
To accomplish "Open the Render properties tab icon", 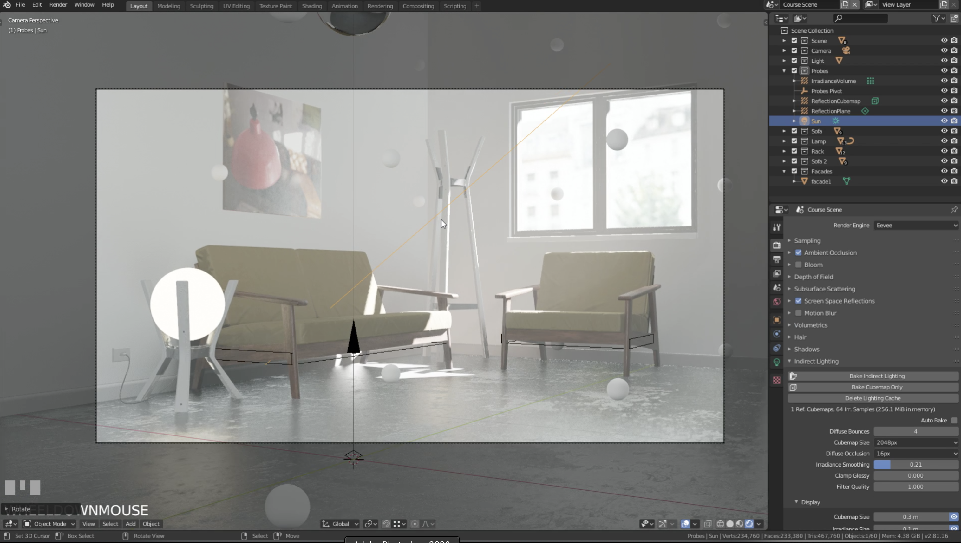I will click(x=777, y=245).
